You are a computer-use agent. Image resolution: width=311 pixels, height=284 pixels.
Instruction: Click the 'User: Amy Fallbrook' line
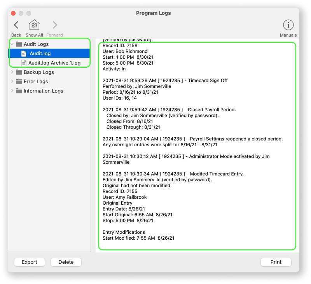tap(124, 197)
